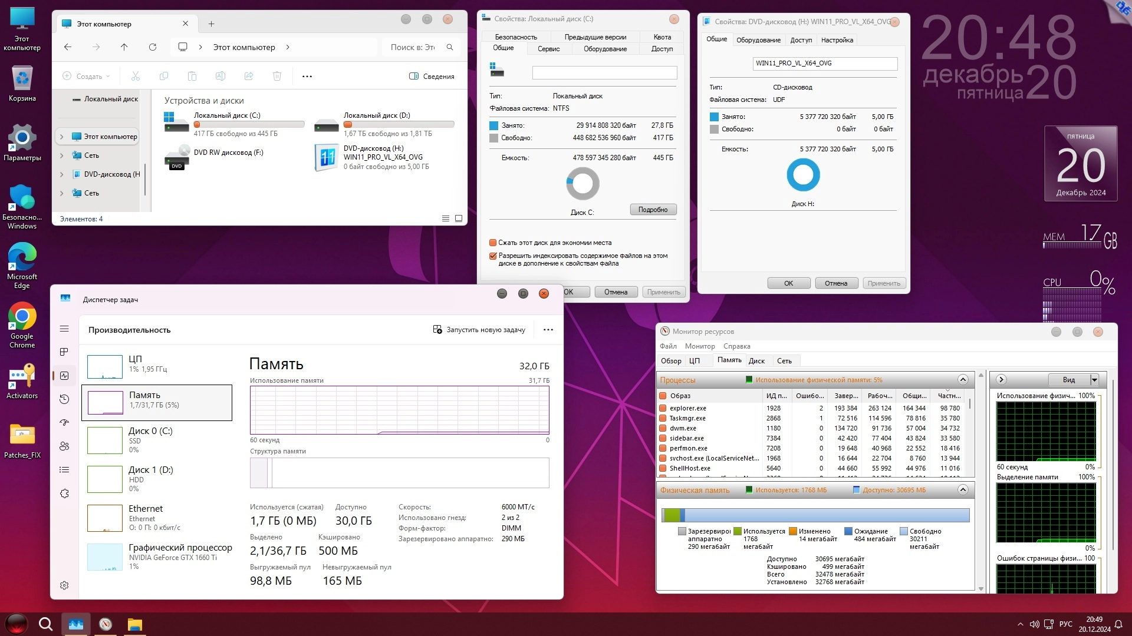Open Startup apps page in Task Manager
The width and height of the screenshot is (1132, 636).
click(x=64, y=423)
